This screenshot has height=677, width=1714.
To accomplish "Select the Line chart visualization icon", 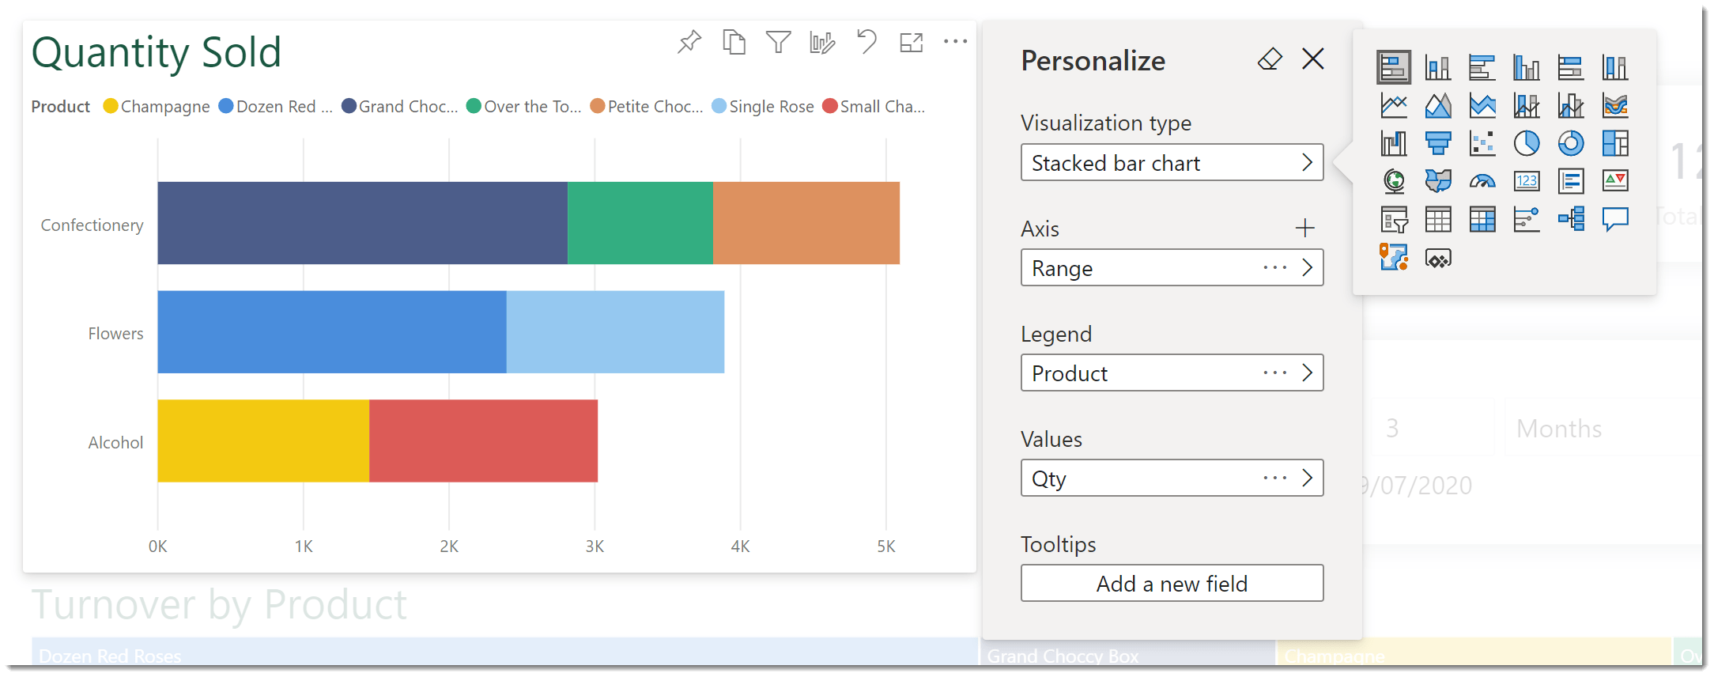I will point(1394,105).
